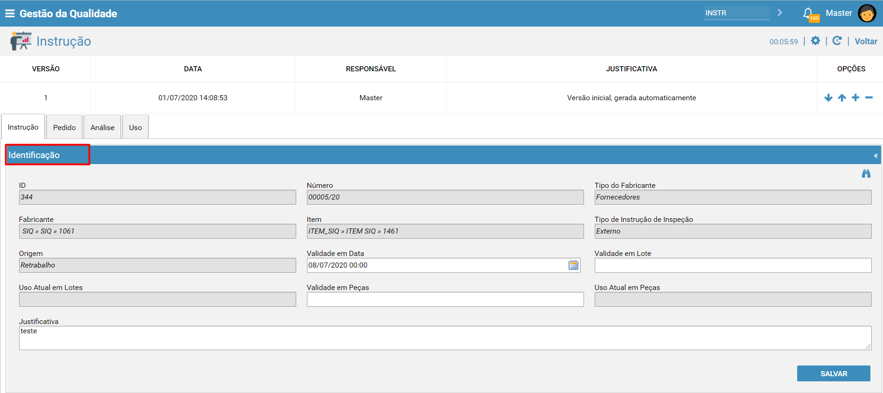This screenshot has width=883, height=393.
Task: Click the Item field ITEM_SIQ
Action: pos(445,231)
